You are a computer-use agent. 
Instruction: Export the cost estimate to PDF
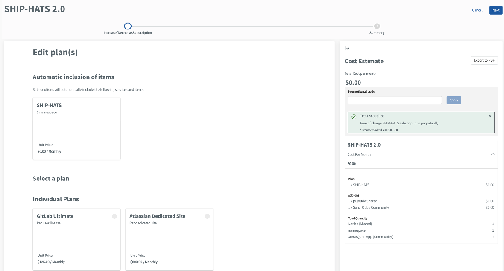484,61
